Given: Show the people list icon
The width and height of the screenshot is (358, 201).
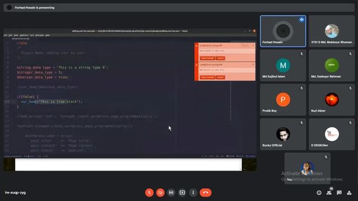Looking at the screenshot, I should coord(329,193).
